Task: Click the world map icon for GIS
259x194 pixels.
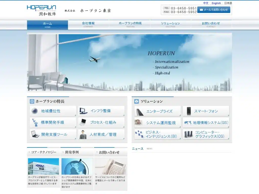Action: click(x=188, y=123)
